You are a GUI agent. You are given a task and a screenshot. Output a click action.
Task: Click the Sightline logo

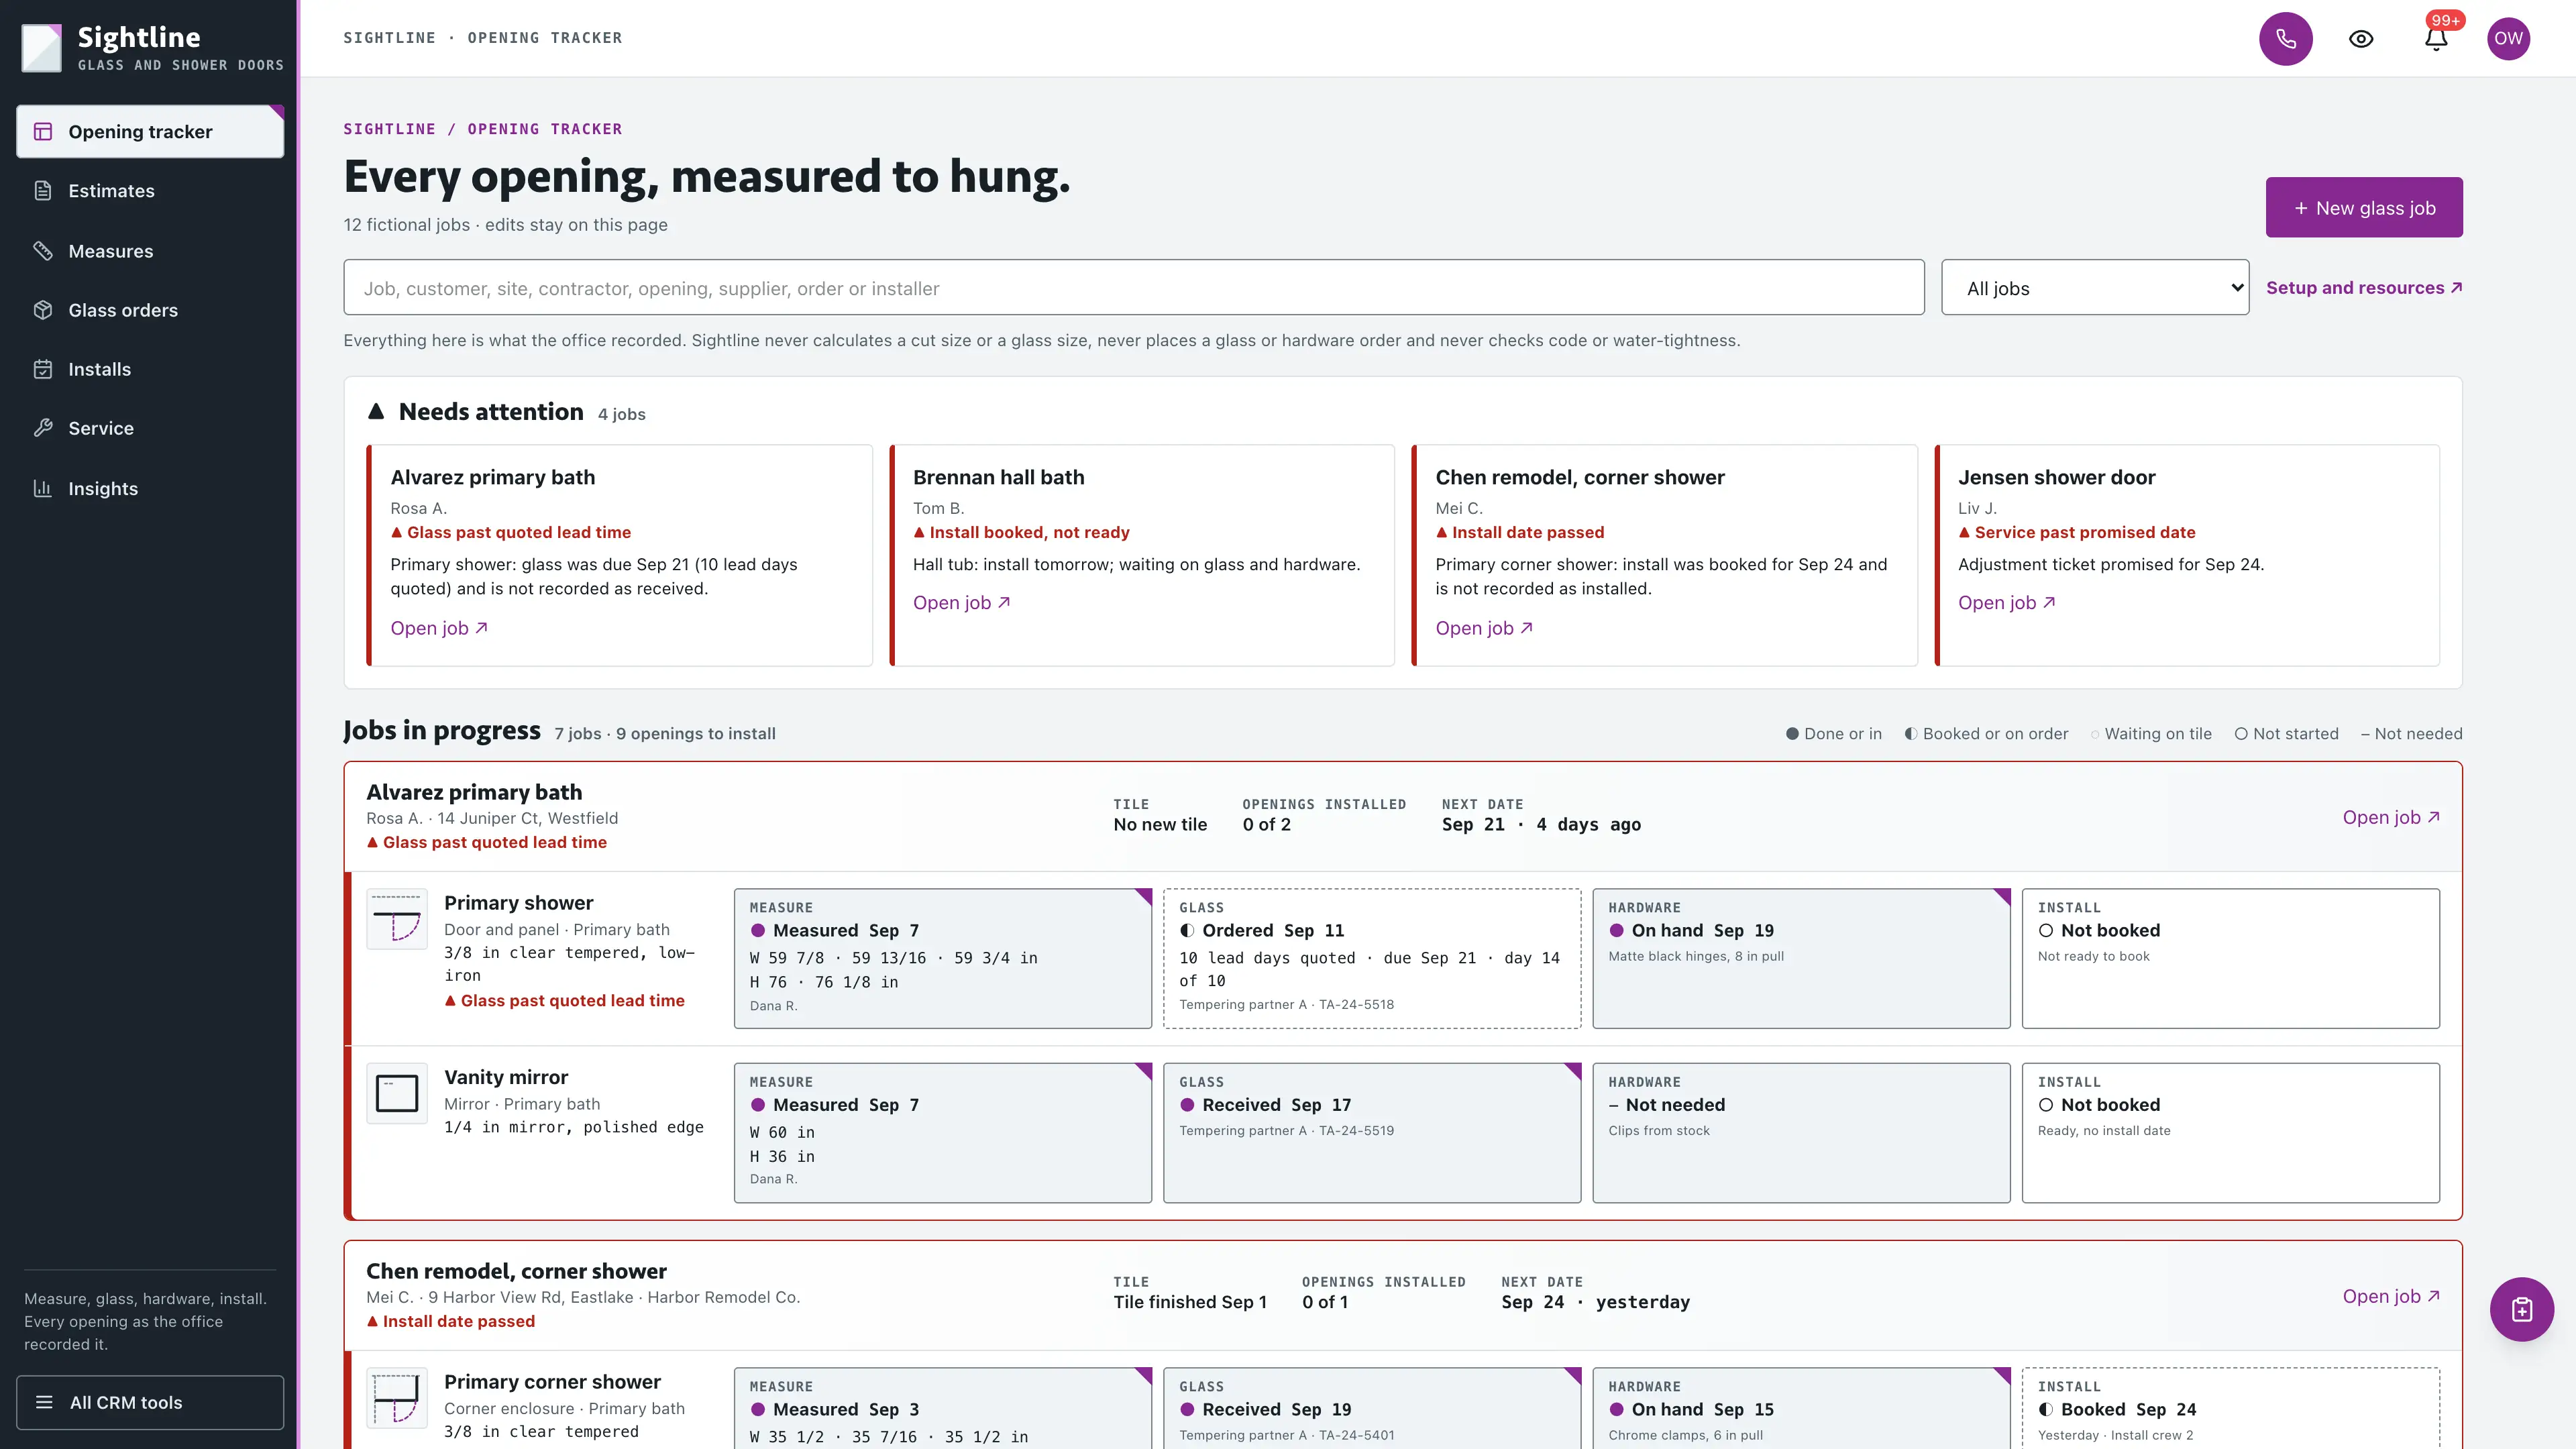click(42, 48)
